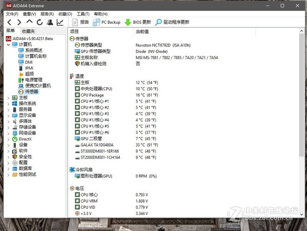Select the CPU VRM voltage row
The width and height of the screenshot is (307, 231).
111,201
